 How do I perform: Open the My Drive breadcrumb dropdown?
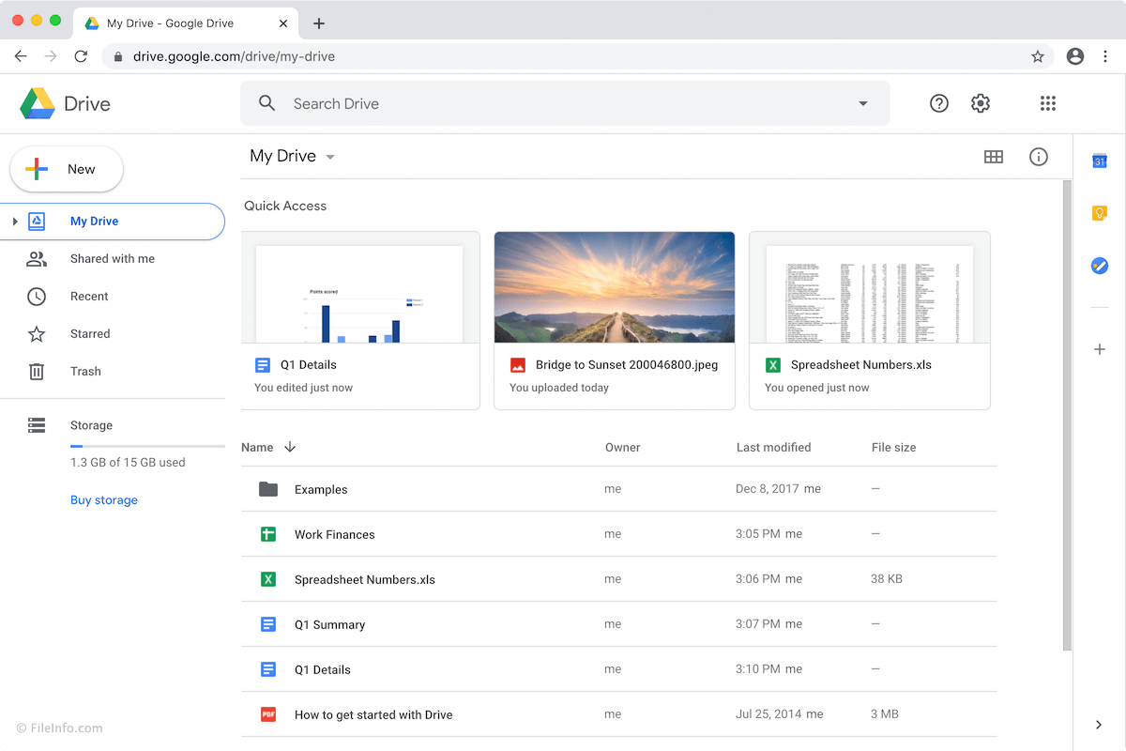pos(329,157)
